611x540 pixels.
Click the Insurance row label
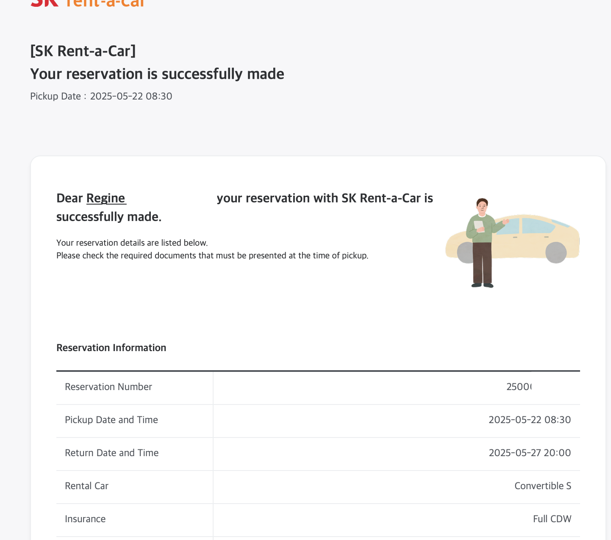pos(85,519)
